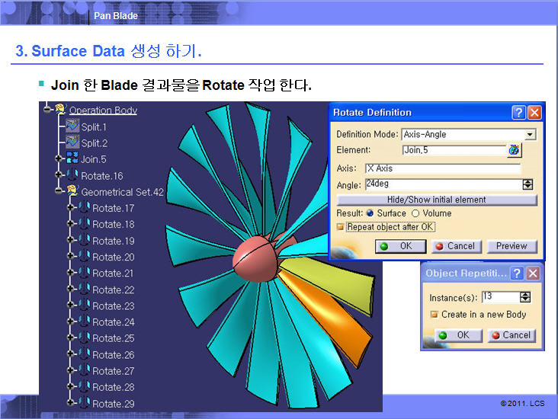Click the Rotate.16 feature icon

(x=72, y=175)
